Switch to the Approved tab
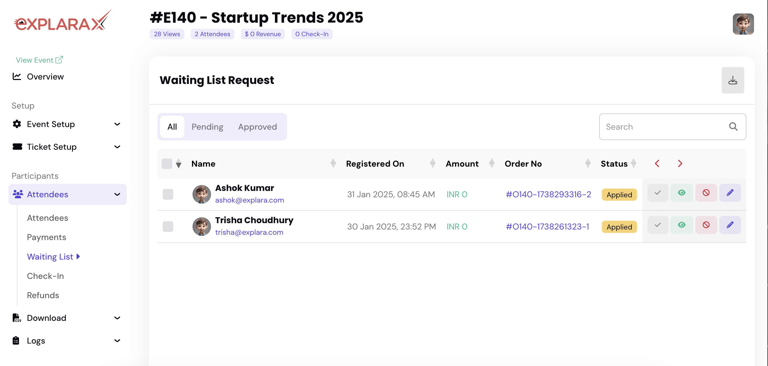Image resolution: width=768 pixels, height=366 pixels. tap(257, 127)
